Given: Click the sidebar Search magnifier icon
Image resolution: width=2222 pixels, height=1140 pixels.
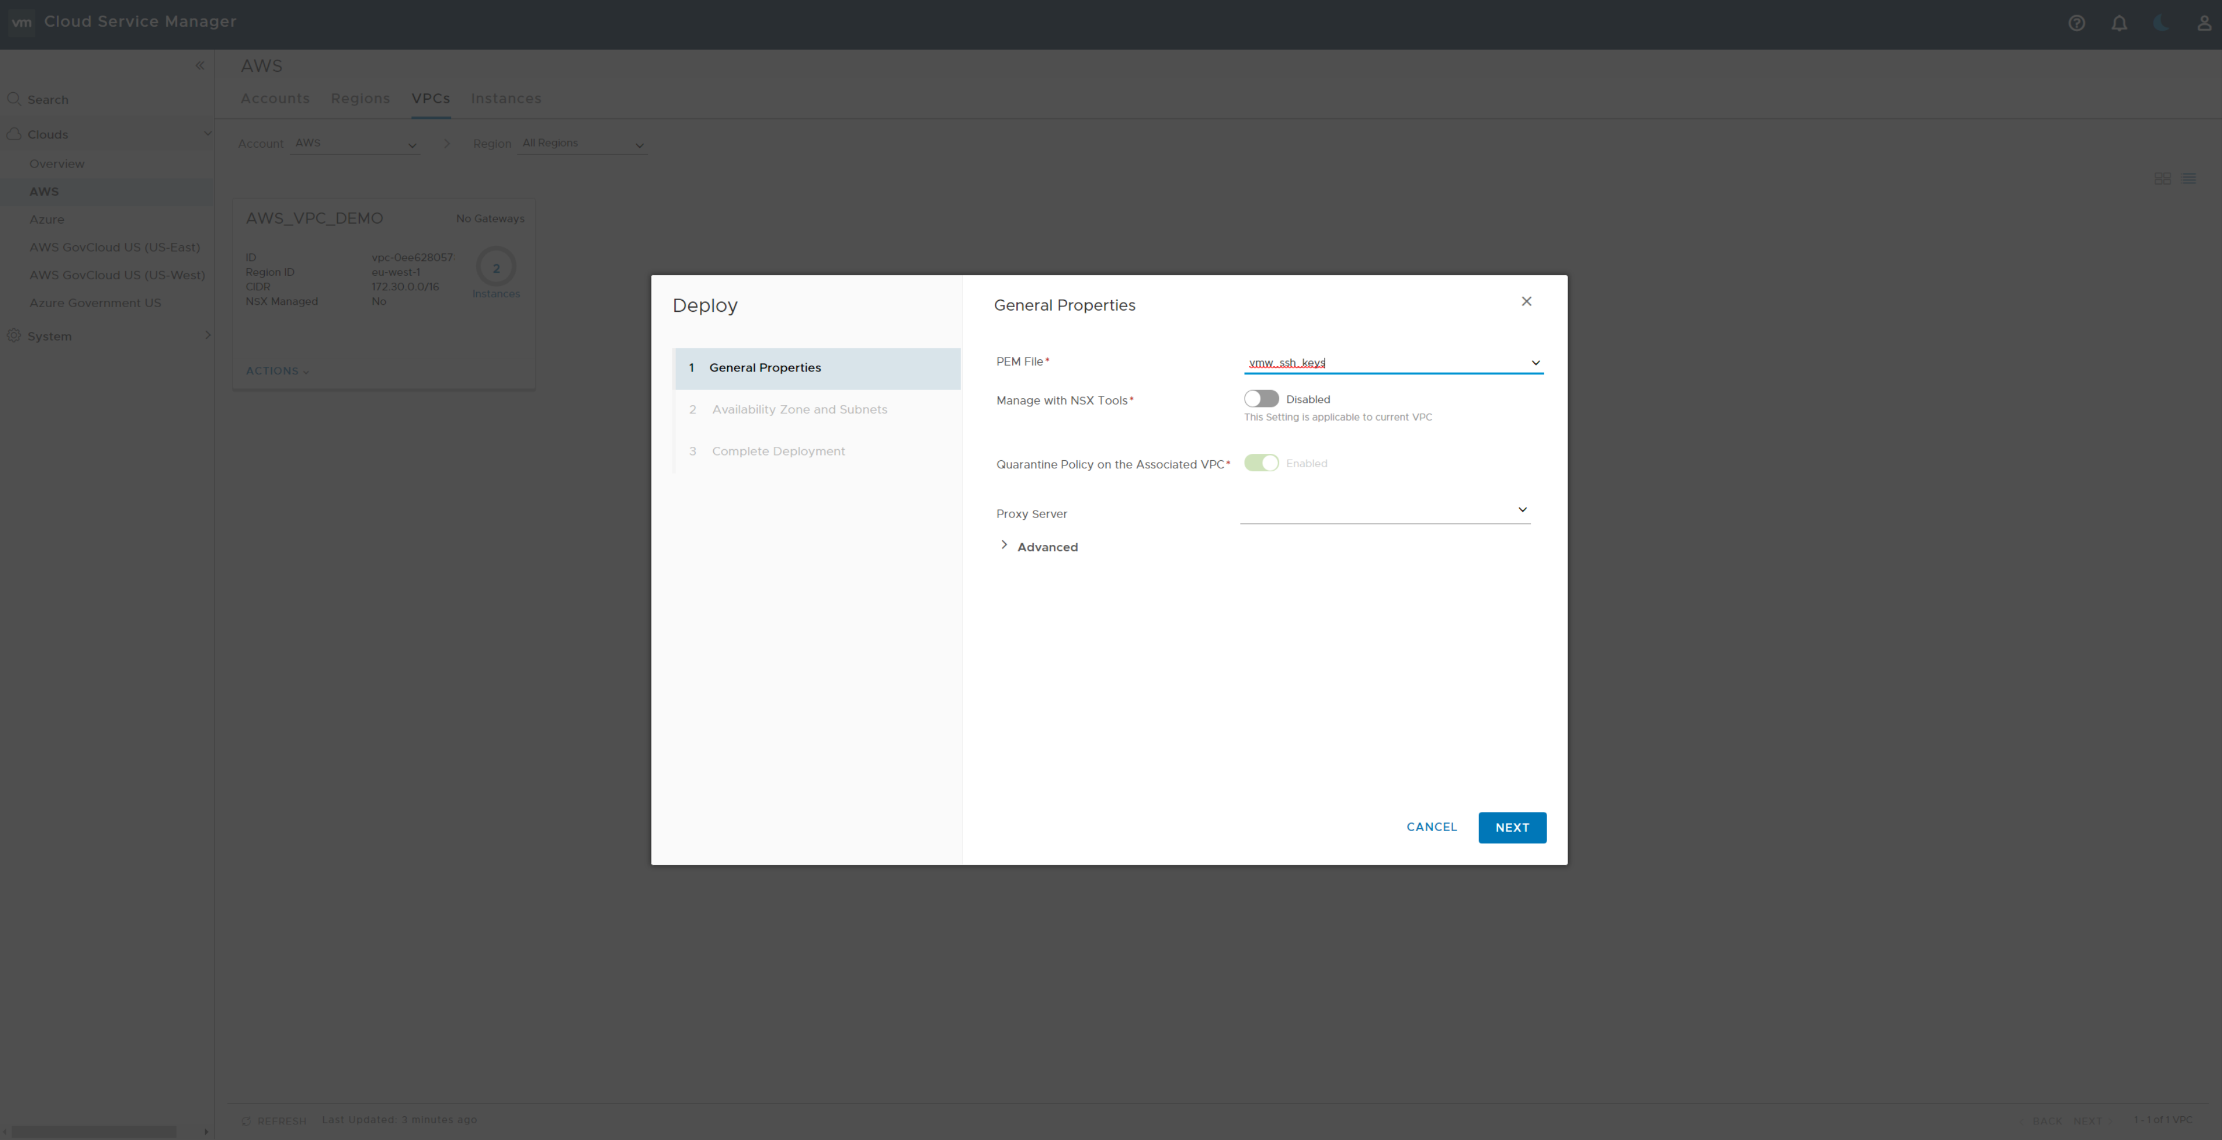Looking at the screenshot, I should (14, 99).
